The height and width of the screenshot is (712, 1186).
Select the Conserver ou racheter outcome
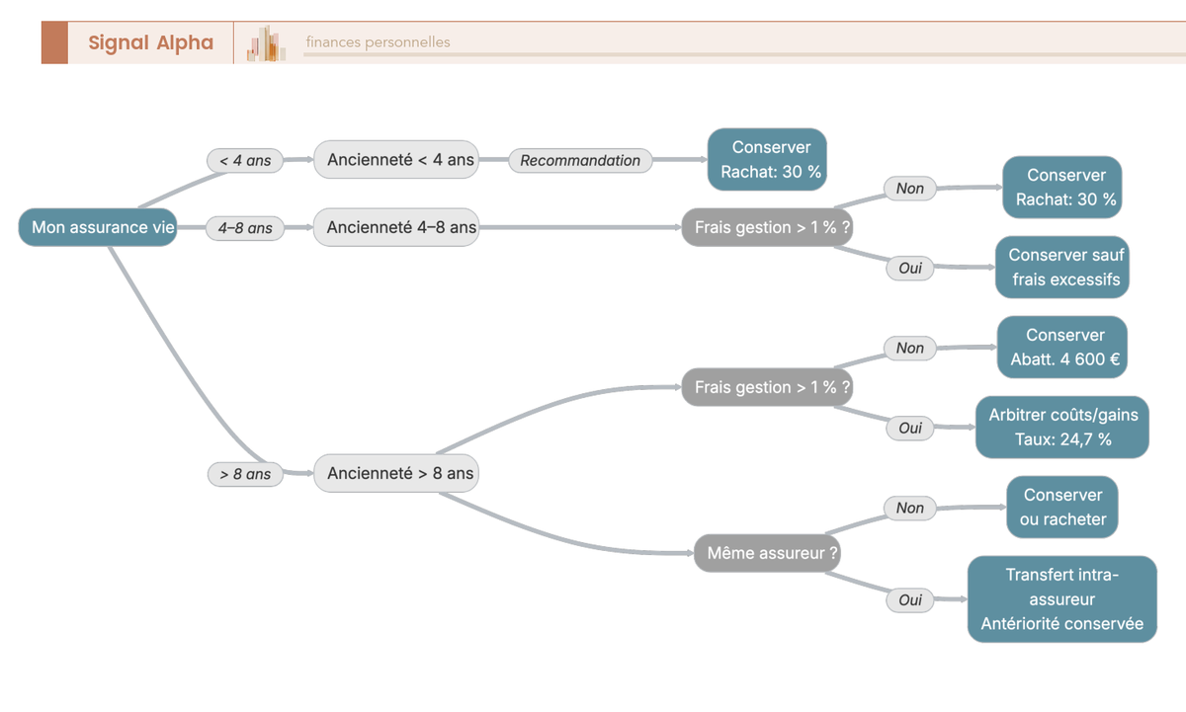point(1062,507)
